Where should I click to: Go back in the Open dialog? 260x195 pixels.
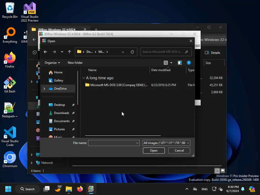(x=45, y=52)
